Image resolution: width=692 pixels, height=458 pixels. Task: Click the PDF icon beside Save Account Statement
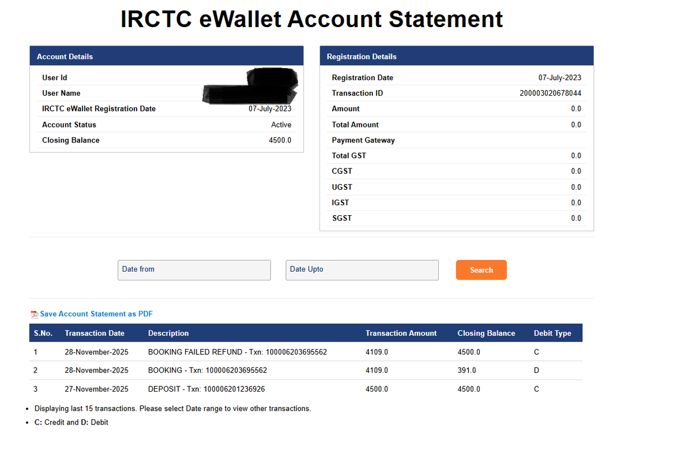tap(34, 314)
